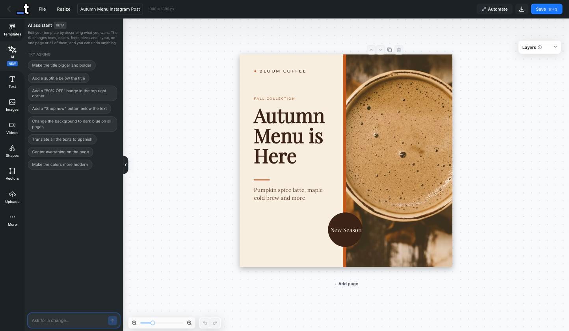Open the File menu
The image size is (569, 331).
point(42,9)
